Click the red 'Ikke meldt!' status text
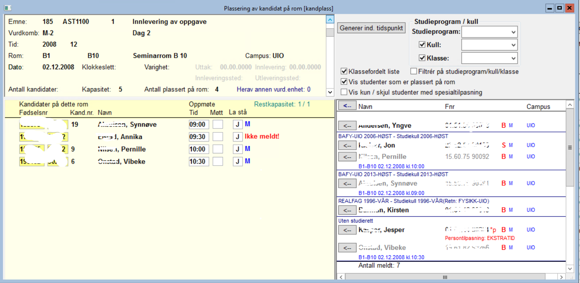Screen dimensions: 580x283 [262, 137]
